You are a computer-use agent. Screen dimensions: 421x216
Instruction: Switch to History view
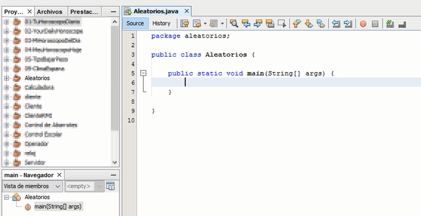coord(161,23)
